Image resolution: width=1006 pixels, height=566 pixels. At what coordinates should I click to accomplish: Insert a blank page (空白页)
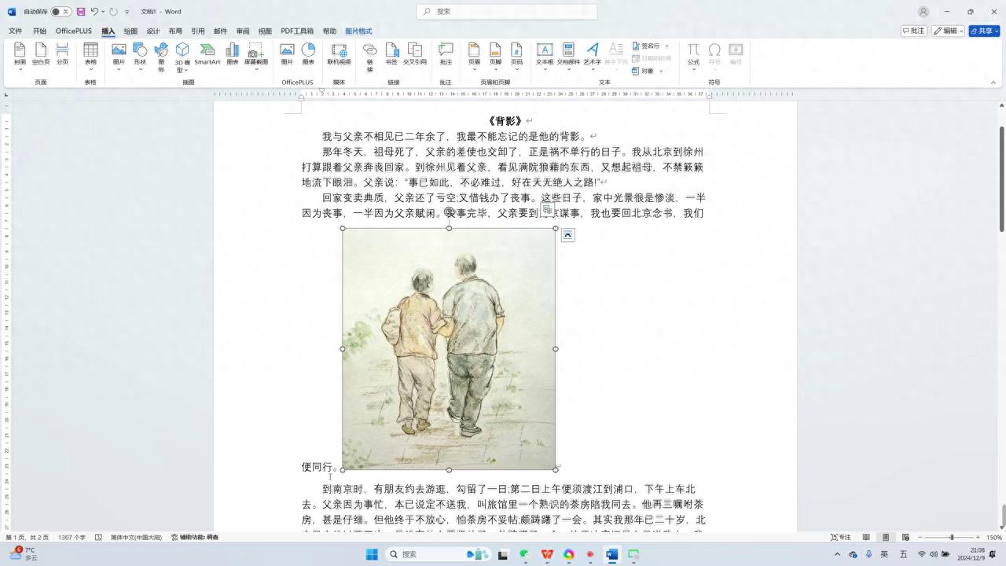coord(41,53)
